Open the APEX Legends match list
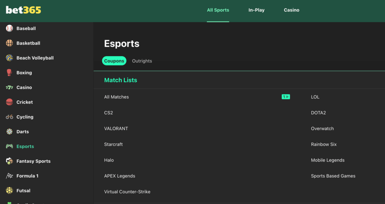 pyautogui.click(x=120, y=176)
